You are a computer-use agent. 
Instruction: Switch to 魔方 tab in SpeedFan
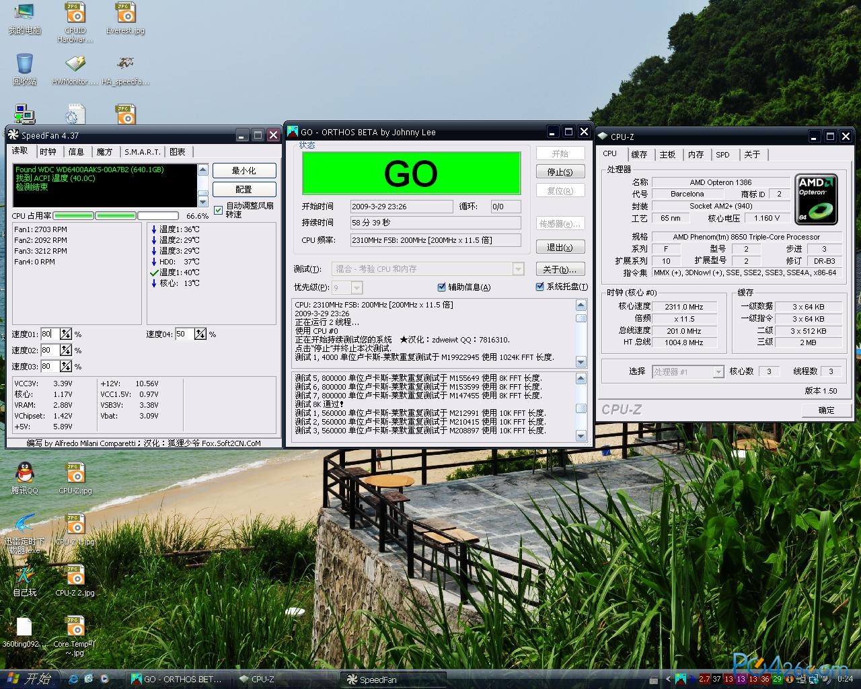tap(104, 152)
